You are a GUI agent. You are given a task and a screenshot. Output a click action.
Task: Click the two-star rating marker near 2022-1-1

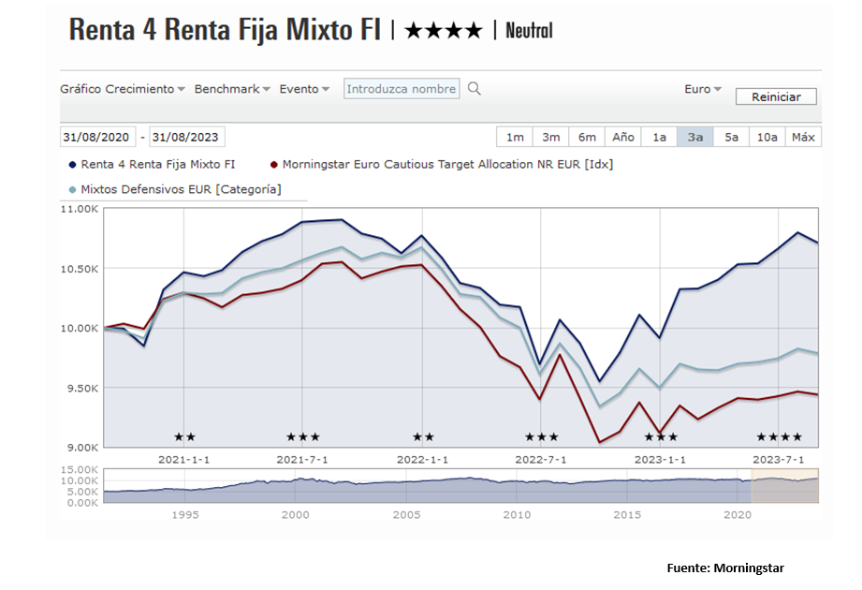tap(423, 437)
